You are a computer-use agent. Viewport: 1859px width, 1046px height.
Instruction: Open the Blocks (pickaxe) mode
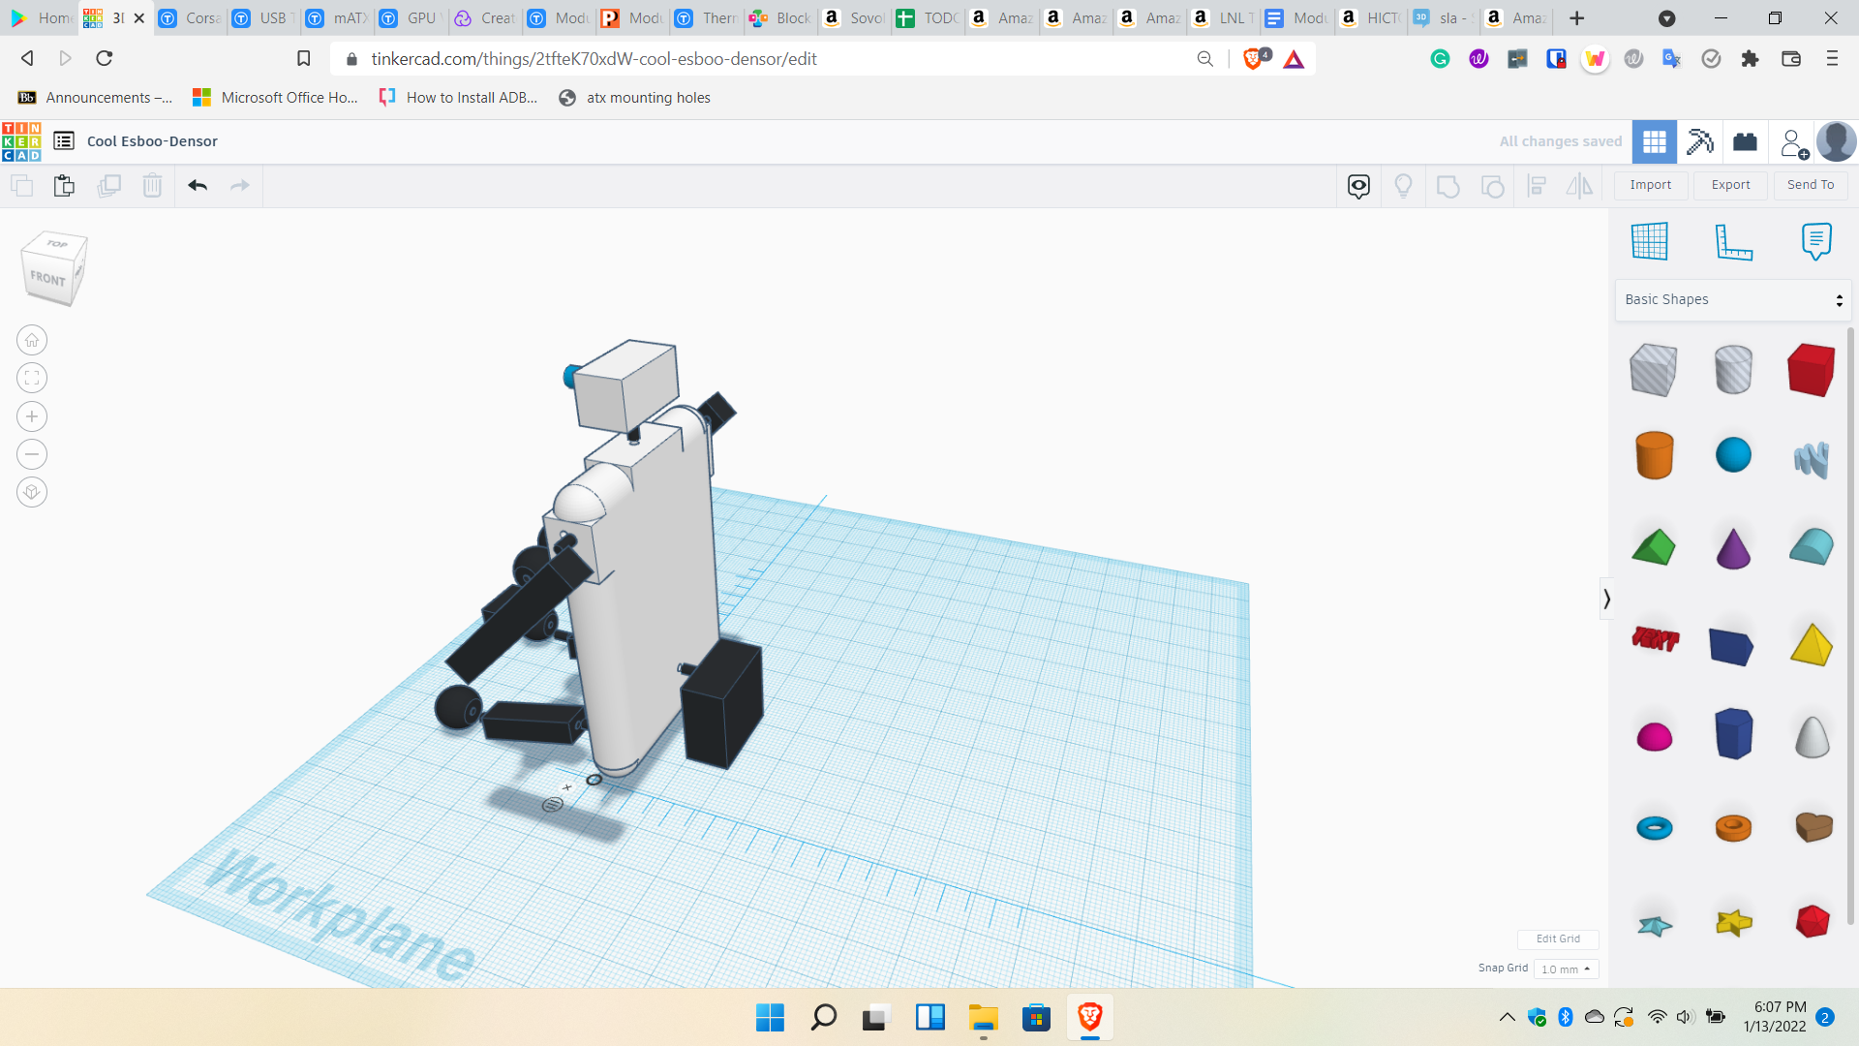tap(1699, 141)
